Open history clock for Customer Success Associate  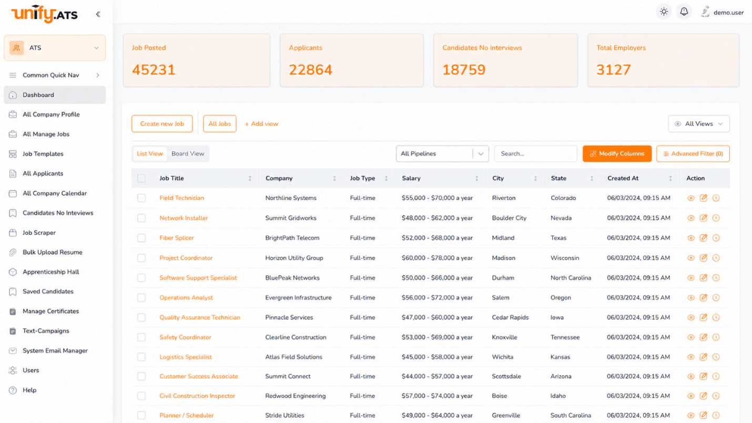[x=716, y=377]
